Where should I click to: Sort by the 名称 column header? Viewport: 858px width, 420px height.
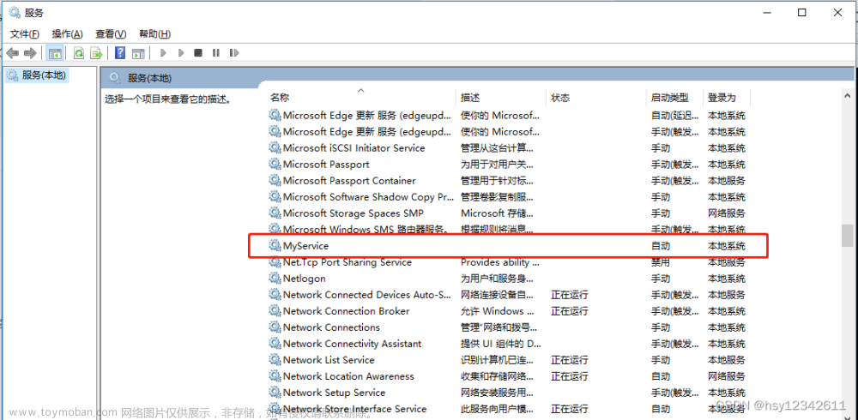(280, 98)
